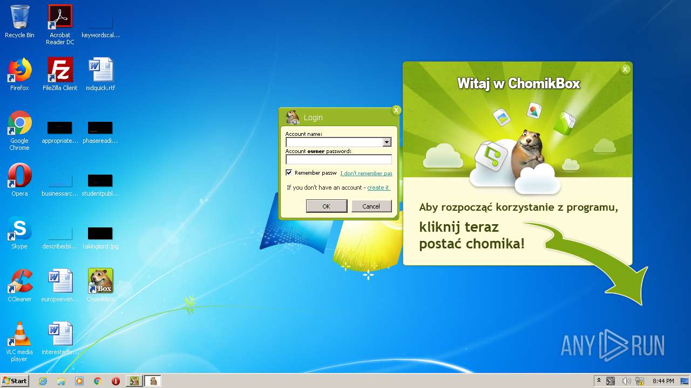691x388 pixels.
Task: Select the businessarc file icon
Action: (x=60, y=185)
